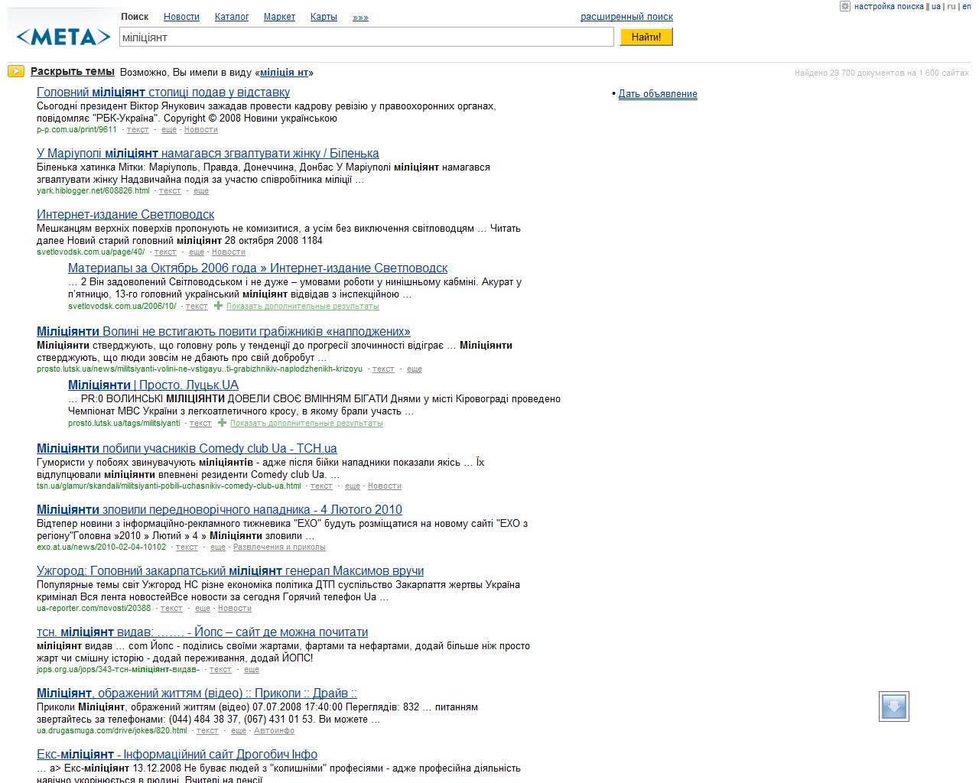Switch interface language to en
Screen dimensions: 979x783
pyautogui.click(x=967, y=6)
